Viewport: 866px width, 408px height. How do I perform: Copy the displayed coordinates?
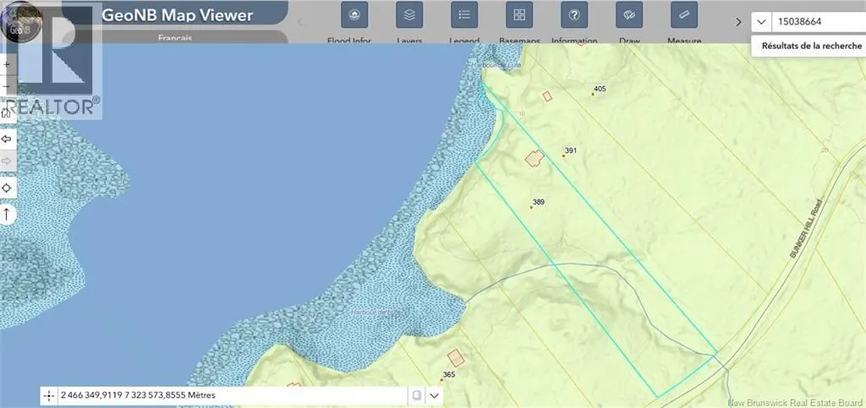[x=417, y=395]
